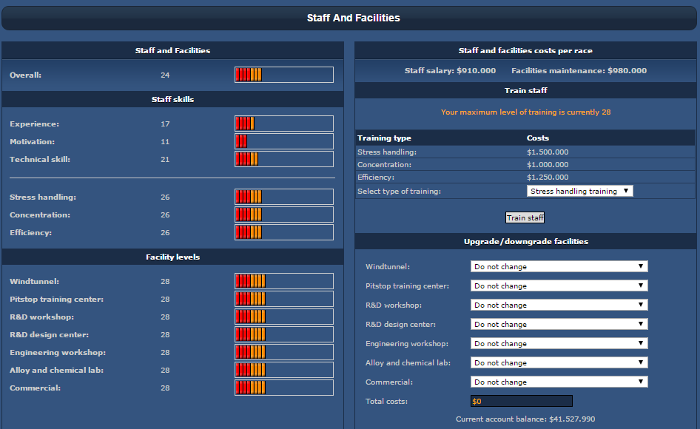Click the Windtunnel level value 28
Image resolution: width=700 pixels, height=429 pixels.
(165, 281)
